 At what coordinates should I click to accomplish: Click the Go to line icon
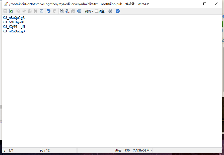[79, 11]
